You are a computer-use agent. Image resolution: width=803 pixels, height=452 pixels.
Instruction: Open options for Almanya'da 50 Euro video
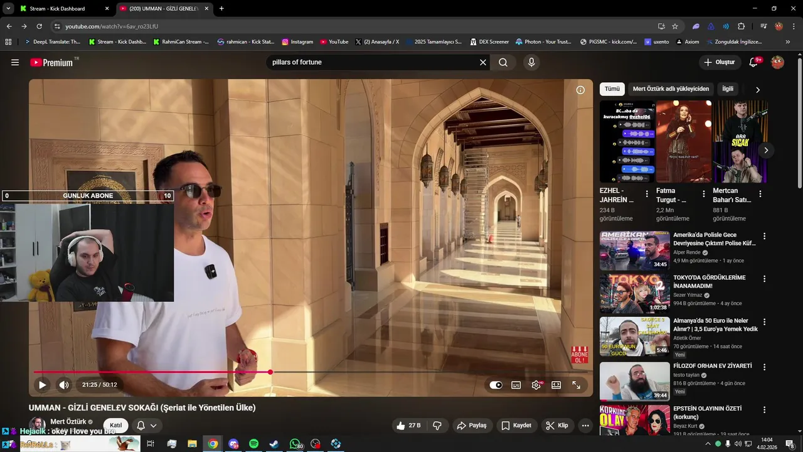tap(764, 322)
